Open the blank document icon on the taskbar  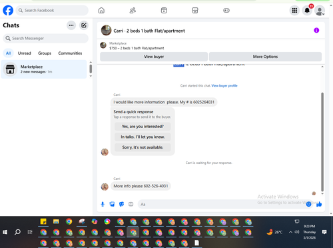(x=196, y=243)
